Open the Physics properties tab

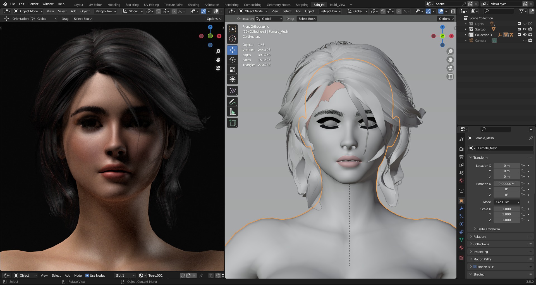(x=461, y=224)
